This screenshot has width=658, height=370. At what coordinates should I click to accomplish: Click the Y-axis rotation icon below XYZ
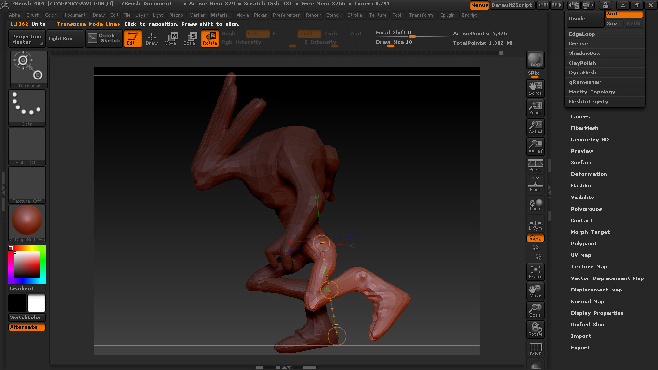[x=535, y=248]
